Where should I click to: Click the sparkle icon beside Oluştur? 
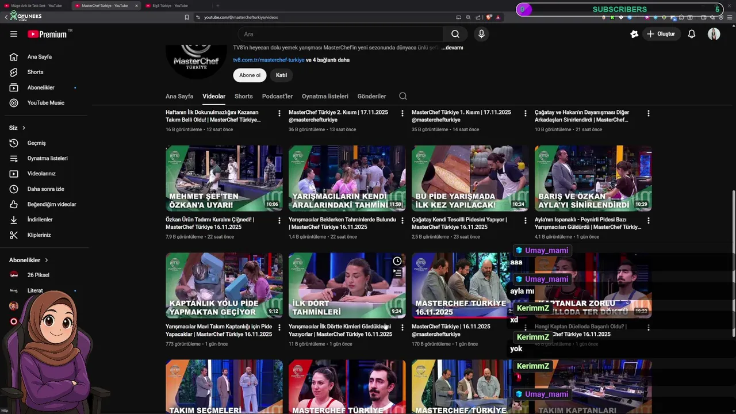click(634, 34)
